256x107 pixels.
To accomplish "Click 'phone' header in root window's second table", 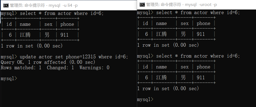I will pyautogui.click(x=204, y=67).
